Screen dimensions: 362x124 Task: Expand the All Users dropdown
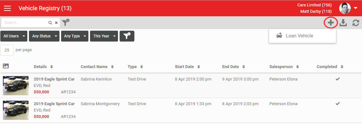14,36
